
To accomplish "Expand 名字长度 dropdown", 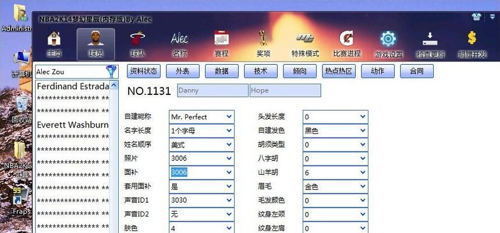I will pyautogui.click(x=229, y=130).
